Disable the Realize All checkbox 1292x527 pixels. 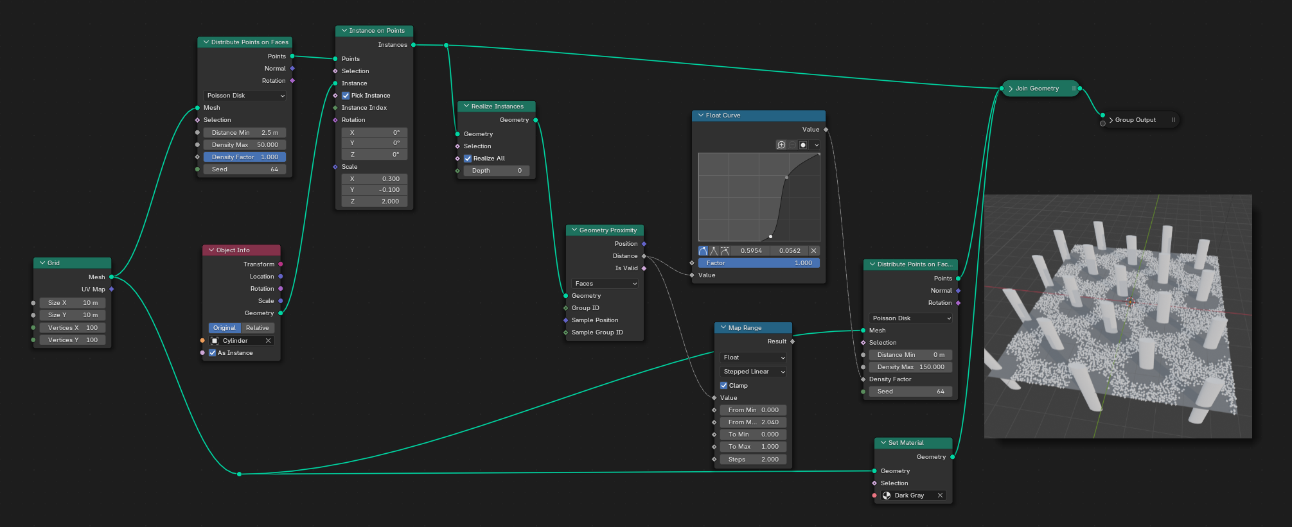[468, 159]
